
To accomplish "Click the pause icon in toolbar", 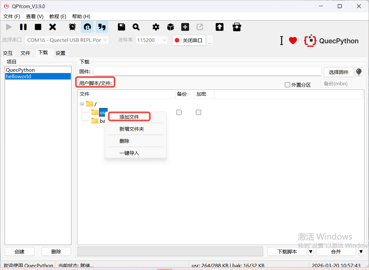I will pyautogui.click(x=23, y=27).
